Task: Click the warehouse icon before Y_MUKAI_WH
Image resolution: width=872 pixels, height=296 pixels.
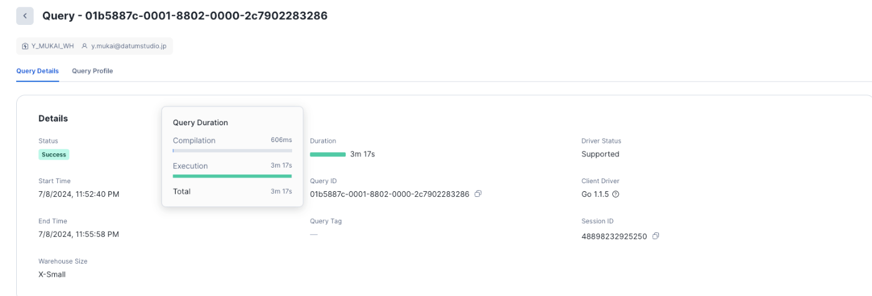Action: point(25,46)
